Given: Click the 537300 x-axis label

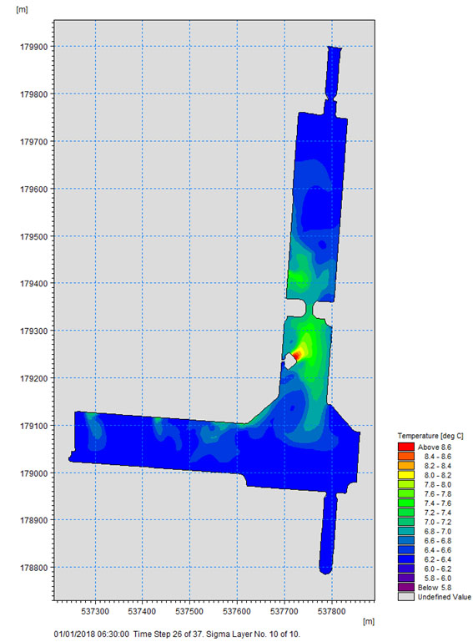Looking at the screenshot, I should click(x=95, y=611).
